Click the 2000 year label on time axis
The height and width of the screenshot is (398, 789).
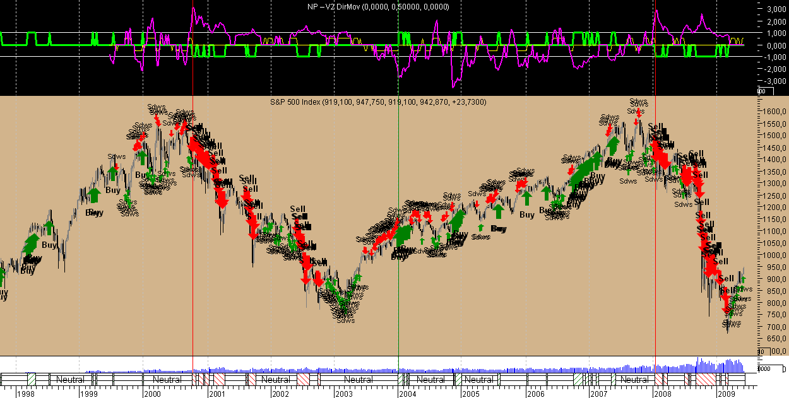coord(152,393)
